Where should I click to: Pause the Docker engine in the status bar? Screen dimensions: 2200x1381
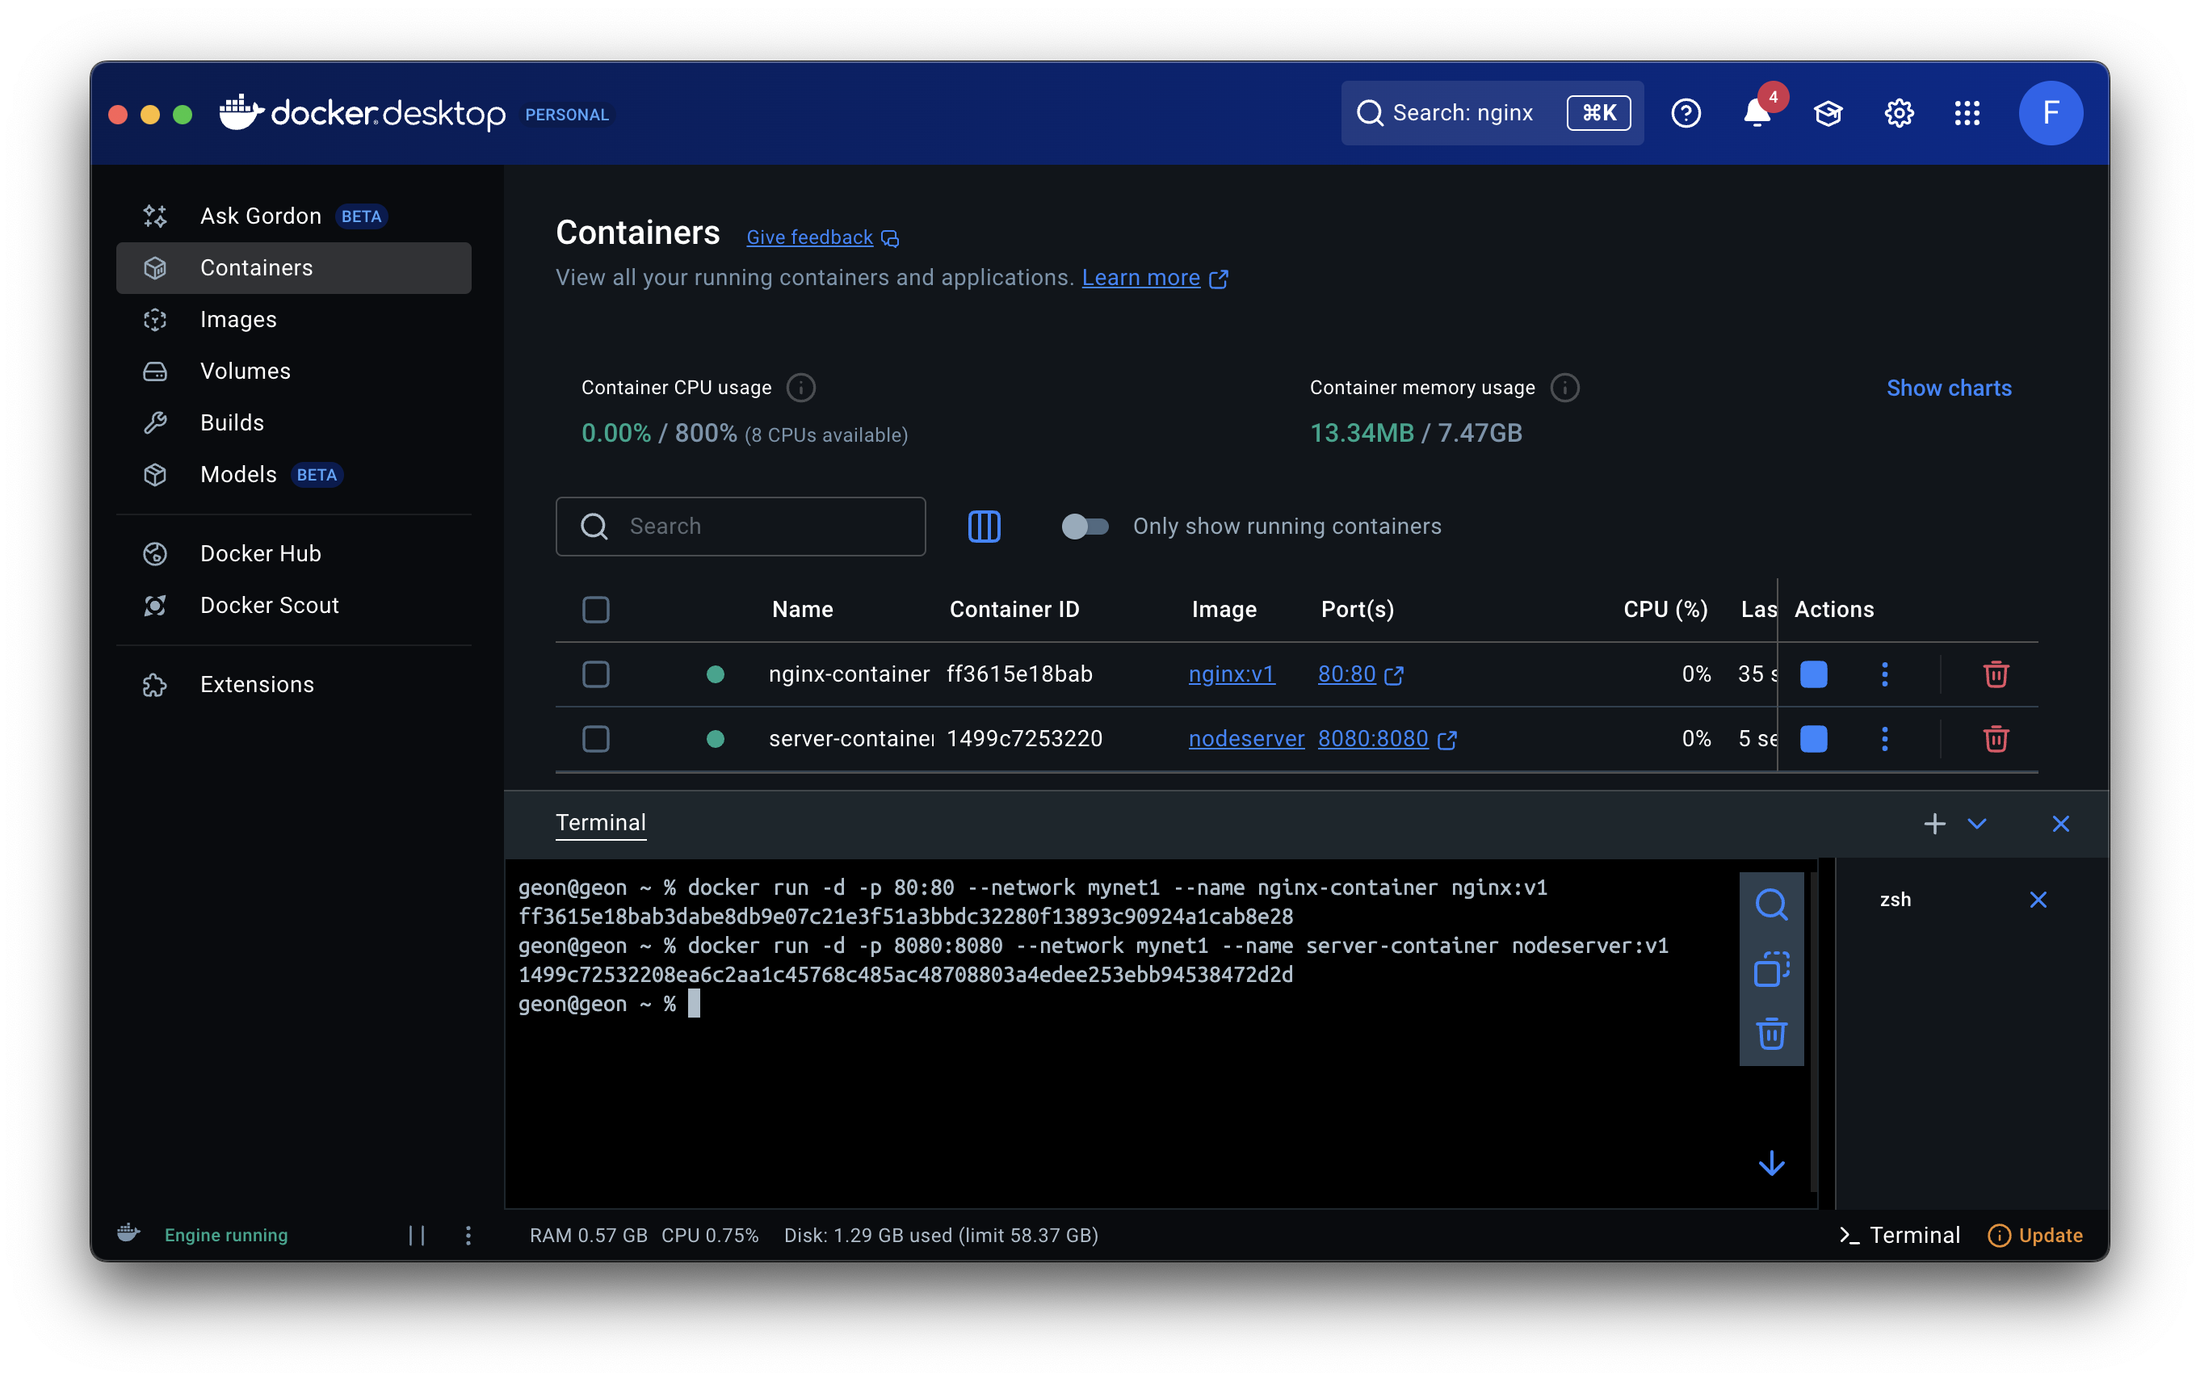[417, 1235]
